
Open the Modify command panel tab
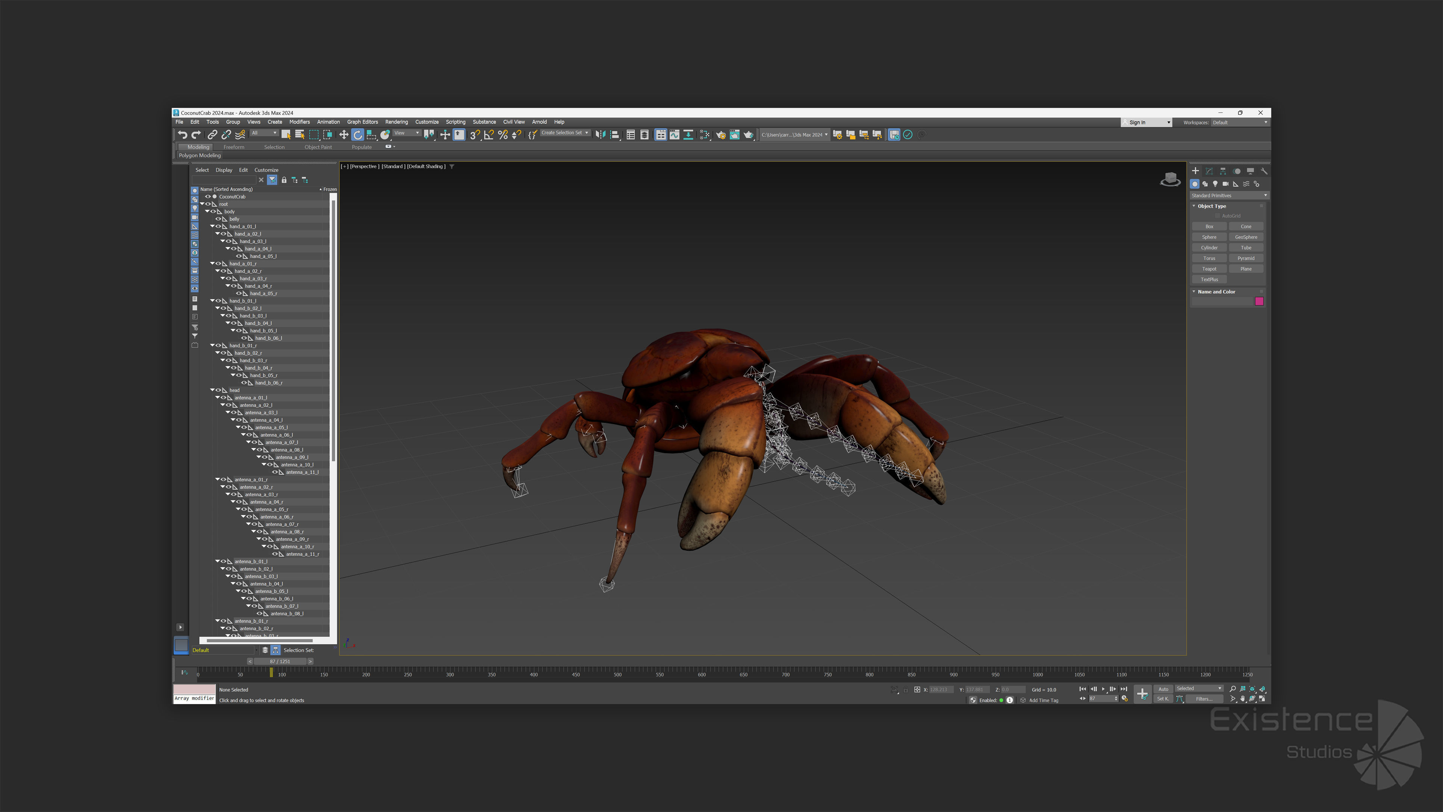tap(1209, 171)
